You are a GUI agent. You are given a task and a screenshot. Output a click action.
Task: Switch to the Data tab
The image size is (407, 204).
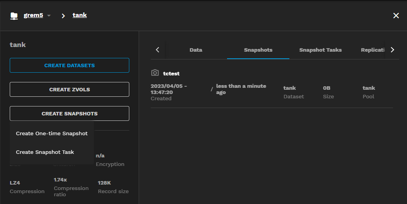[x=196, y=50]
